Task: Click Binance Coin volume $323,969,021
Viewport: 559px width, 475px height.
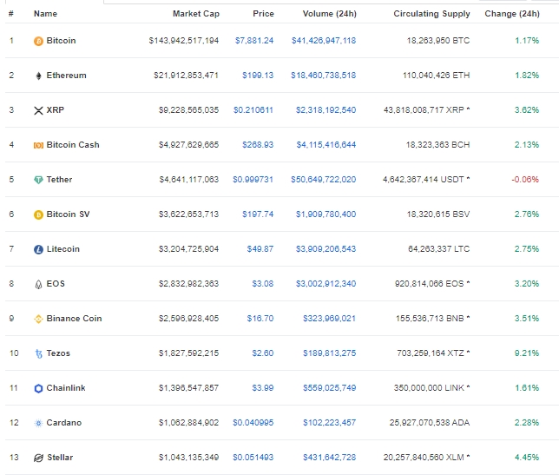Action: coord(330,319)
